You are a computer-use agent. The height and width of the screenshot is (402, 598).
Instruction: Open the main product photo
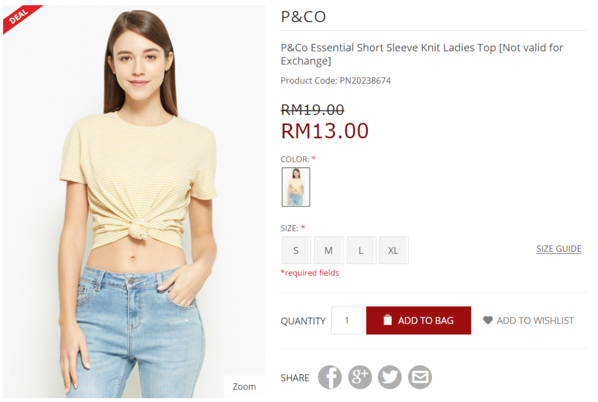(x=134, y=202)
